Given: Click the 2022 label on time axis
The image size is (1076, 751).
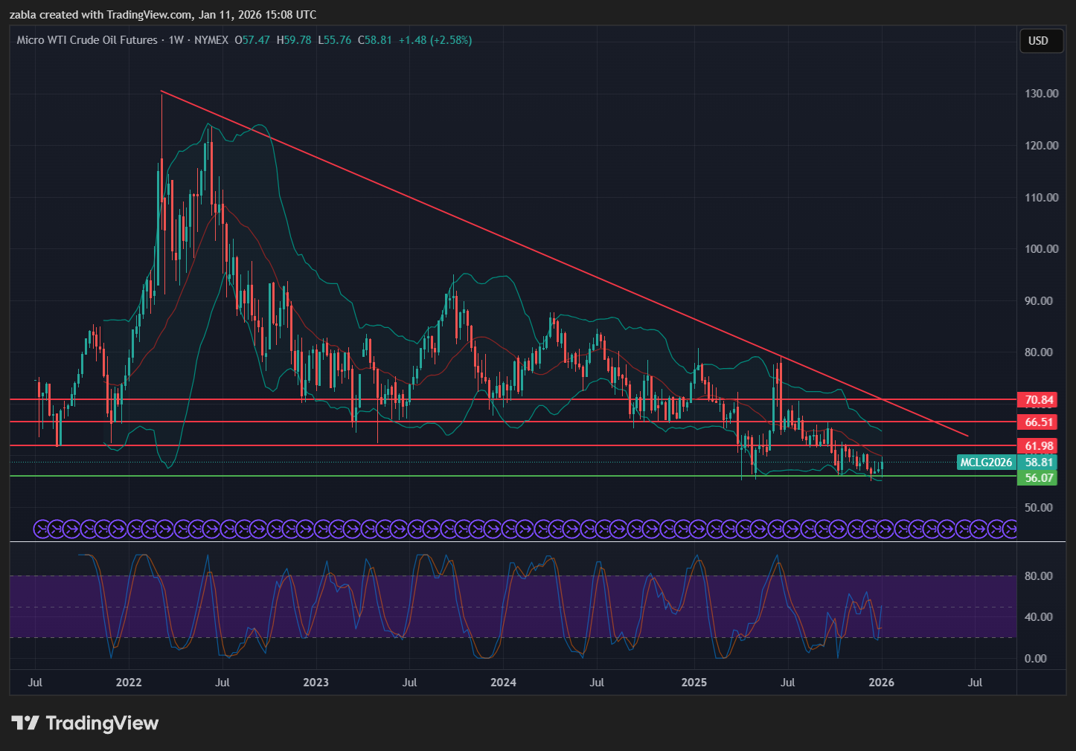Looking at the screenshot, I should (x=129, y=682).
